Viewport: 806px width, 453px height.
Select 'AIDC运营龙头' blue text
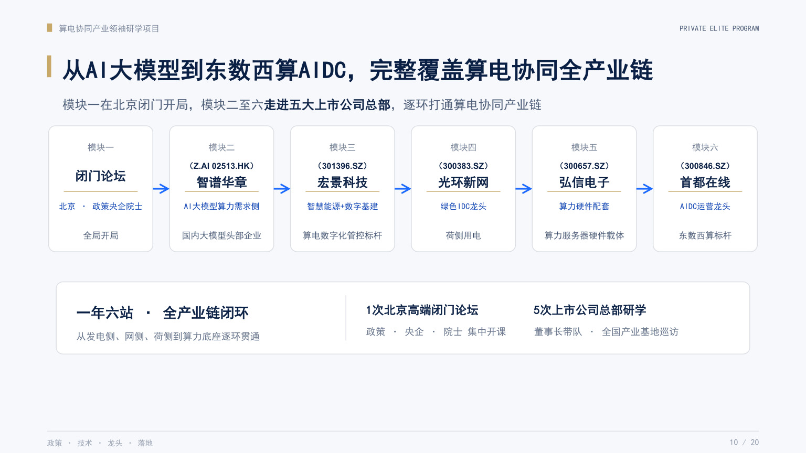[705, 207]
